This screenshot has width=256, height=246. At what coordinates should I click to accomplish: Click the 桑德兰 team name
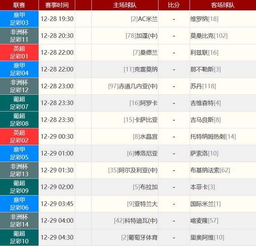click(149, 53)
